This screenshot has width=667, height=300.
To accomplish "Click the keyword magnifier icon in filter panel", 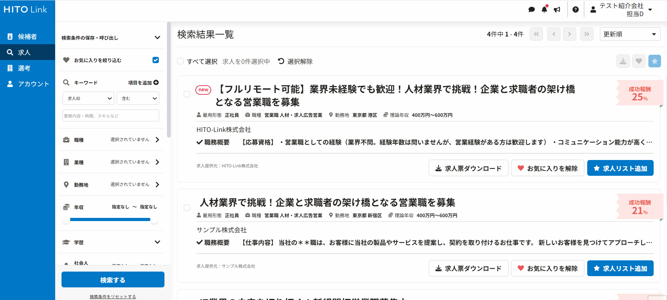I will [66, 82].
